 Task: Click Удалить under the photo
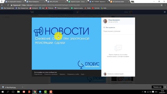point(62,74)
